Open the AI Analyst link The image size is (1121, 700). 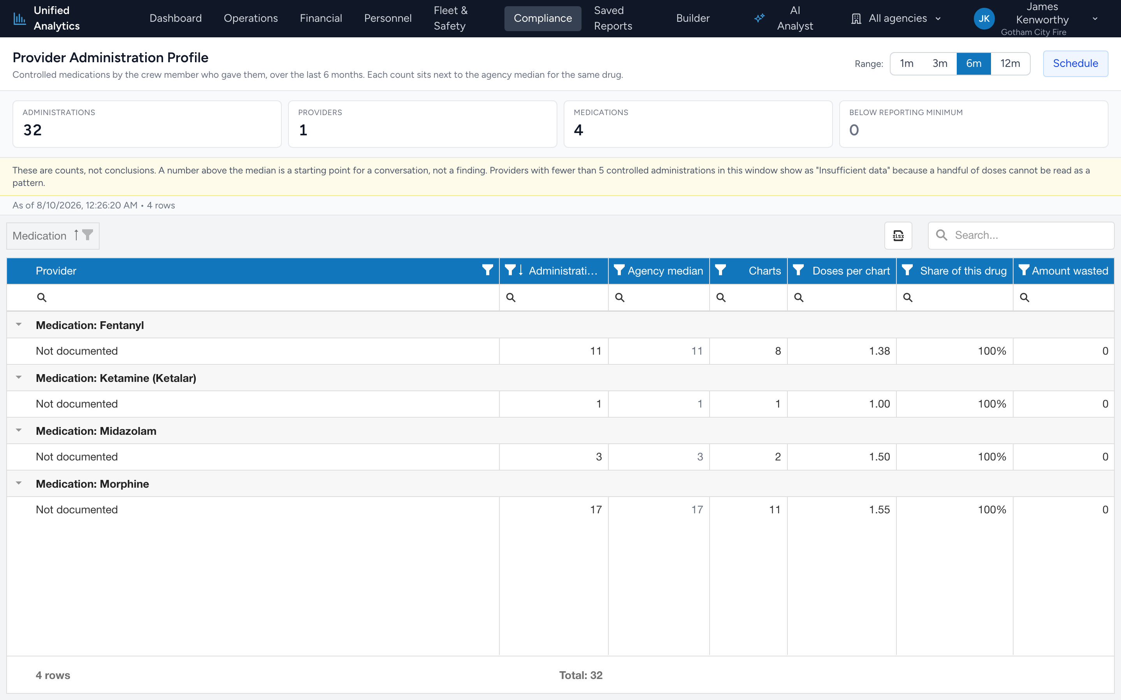point(783,19)
